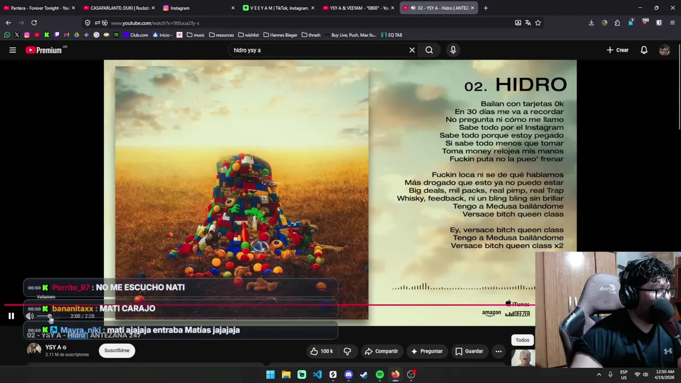Image resolution: width=681 pixels, height=383 pixels.
Task: Go to YouTube Premium home logo
Action: click(x=44, y=50)
